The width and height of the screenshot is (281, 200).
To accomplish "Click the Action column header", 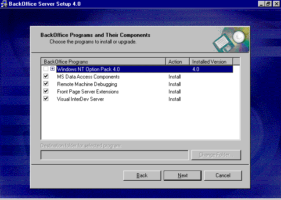I will 177,62.
